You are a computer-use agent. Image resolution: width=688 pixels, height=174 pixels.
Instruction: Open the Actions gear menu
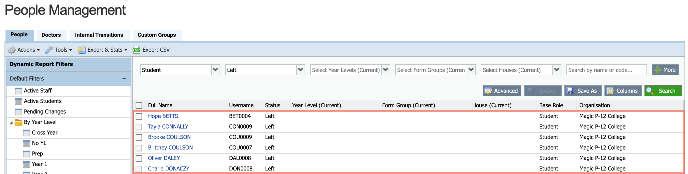coord(24,50)
